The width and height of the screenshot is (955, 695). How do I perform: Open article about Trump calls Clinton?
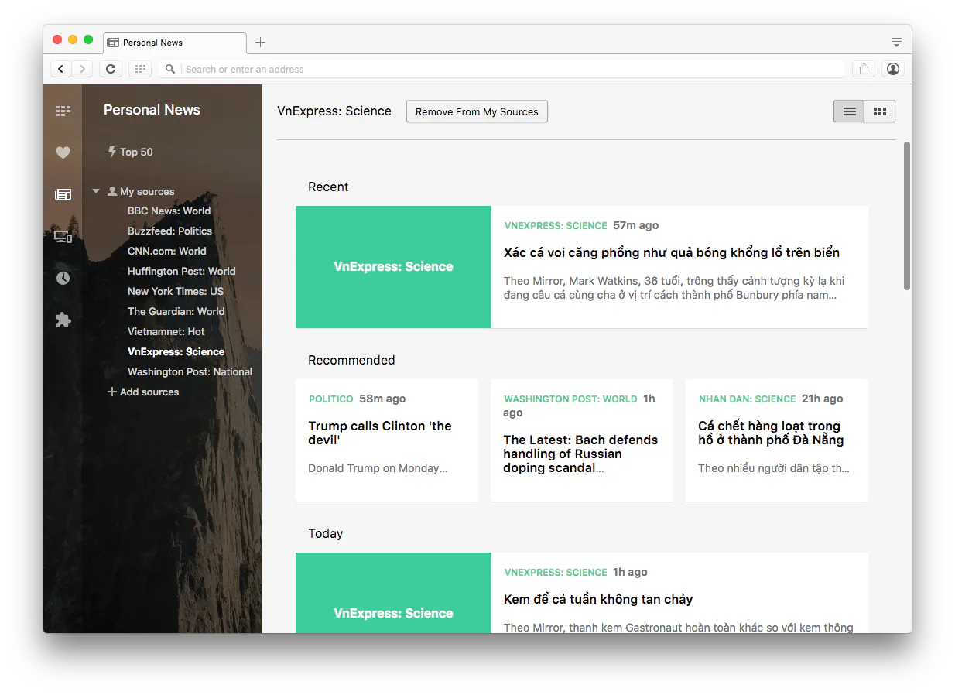click(387, 440)
